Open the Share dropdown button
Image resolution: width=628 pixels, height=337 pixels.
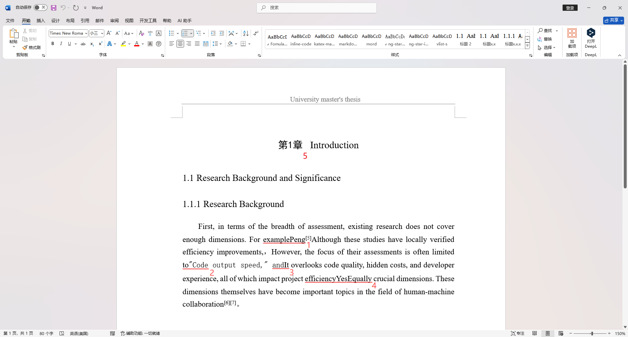point(614,20)
